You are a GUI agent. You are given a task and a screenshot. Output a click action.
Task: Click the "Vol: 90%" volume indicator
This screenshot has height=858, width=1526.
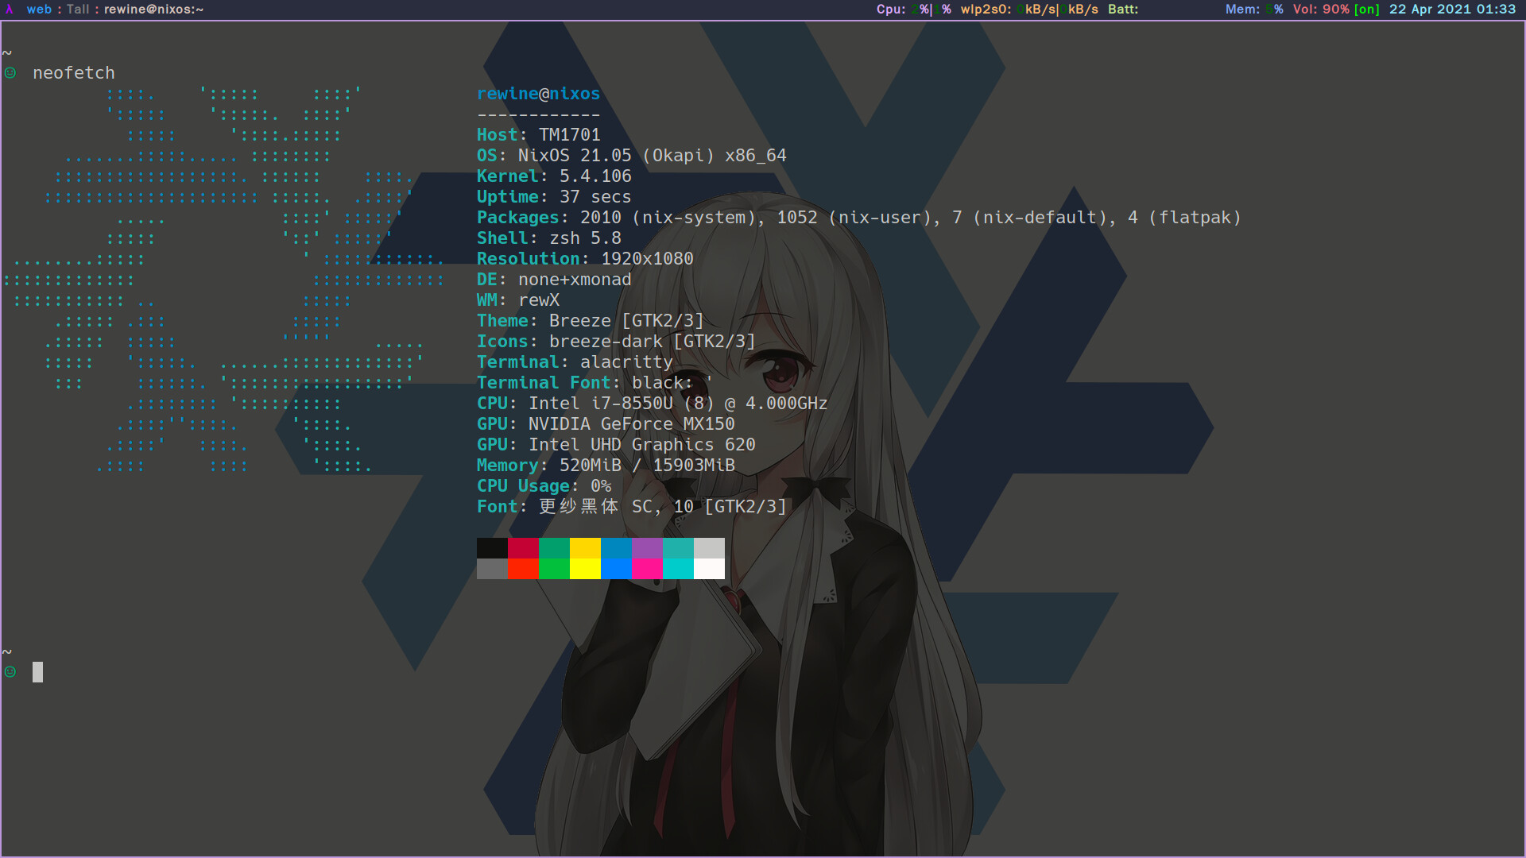pyautogui.click(x=1321, y=10)
